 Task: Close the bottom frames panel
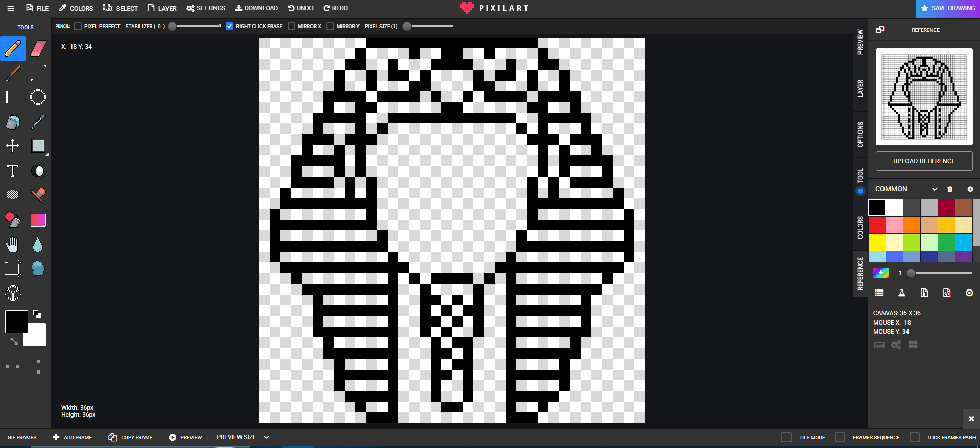point(971,419)
